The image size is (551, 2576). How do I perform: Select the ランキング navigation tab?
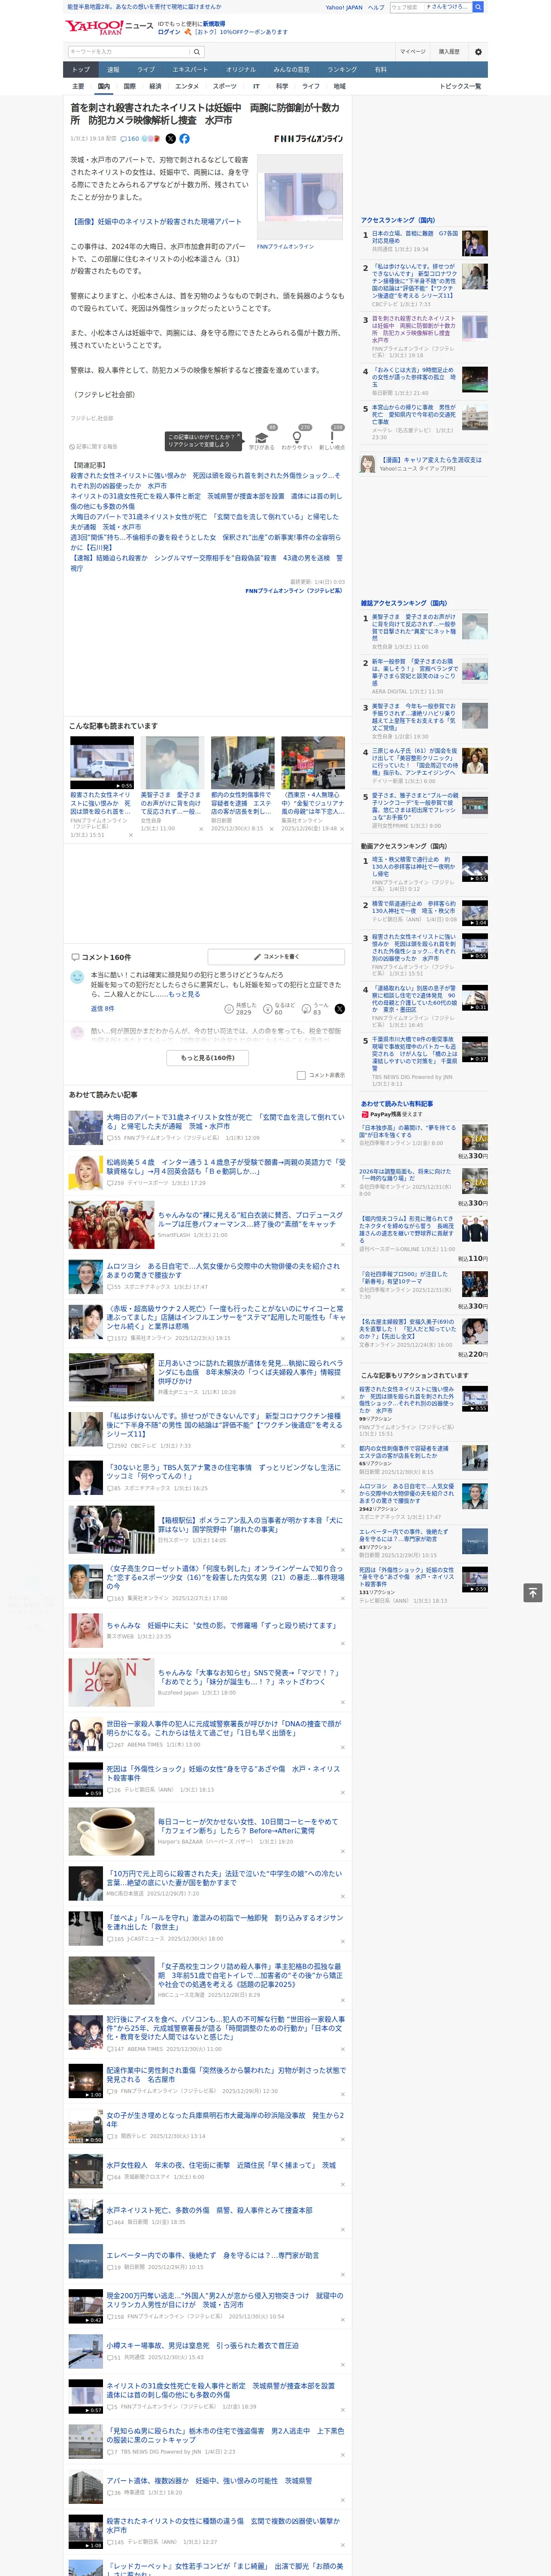(342, 70)
